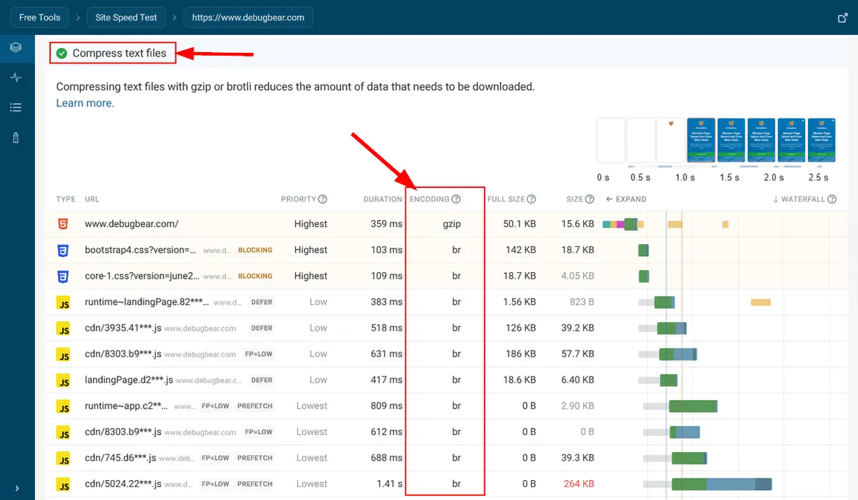Open the landingPage.d2***.js request URL
The height and width of the screenshot is (500, 858).
(x=129, y=380)
